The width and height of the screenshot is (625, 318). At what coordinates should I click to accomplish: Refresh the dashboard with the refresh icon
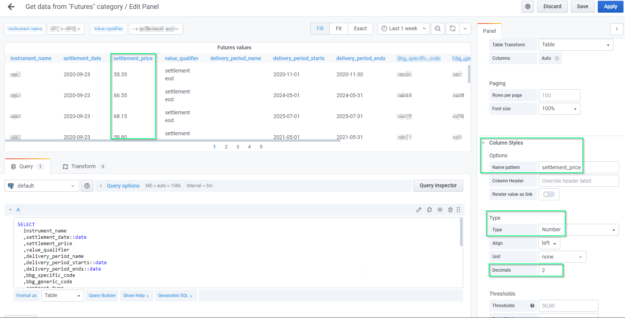point(452,28)
